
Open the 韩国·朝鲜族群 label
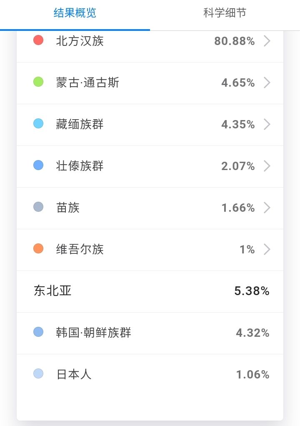click(93, 333)
